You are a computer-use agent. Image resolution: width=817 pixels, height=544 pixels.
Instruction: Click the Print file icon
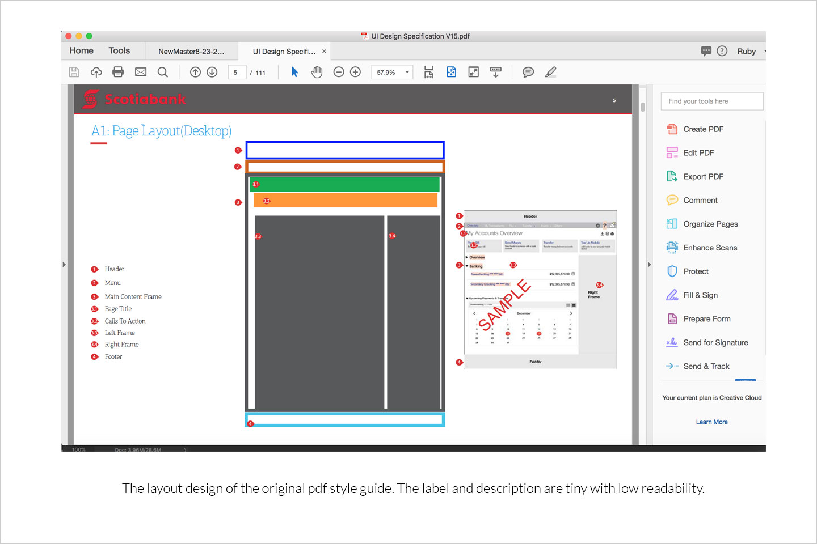tap(118, 72)
